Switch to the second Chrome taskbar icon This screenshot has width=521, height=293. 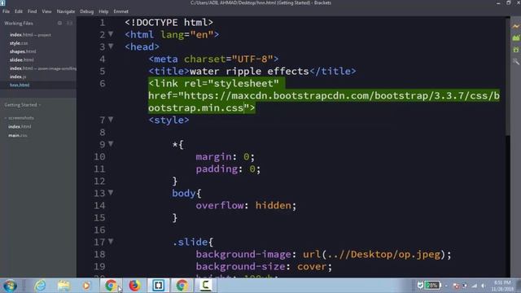point(182,286)
